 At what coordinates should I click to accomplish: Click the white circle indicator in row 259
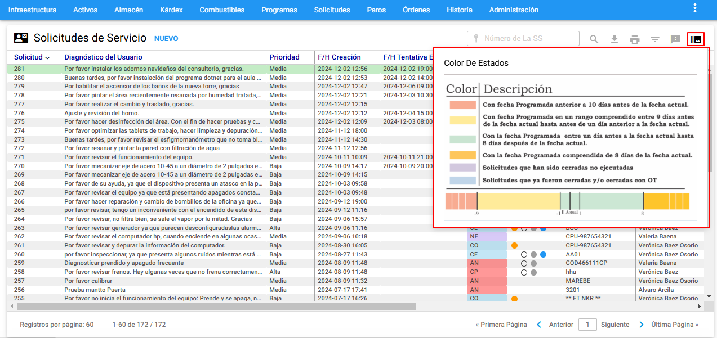[x=524, y=263]
